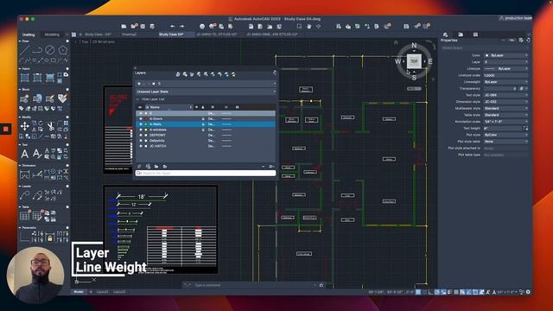Viewport: 553px width, 311px height.
Task: Click the Linetype scale value field
Action: coord(505,75)
